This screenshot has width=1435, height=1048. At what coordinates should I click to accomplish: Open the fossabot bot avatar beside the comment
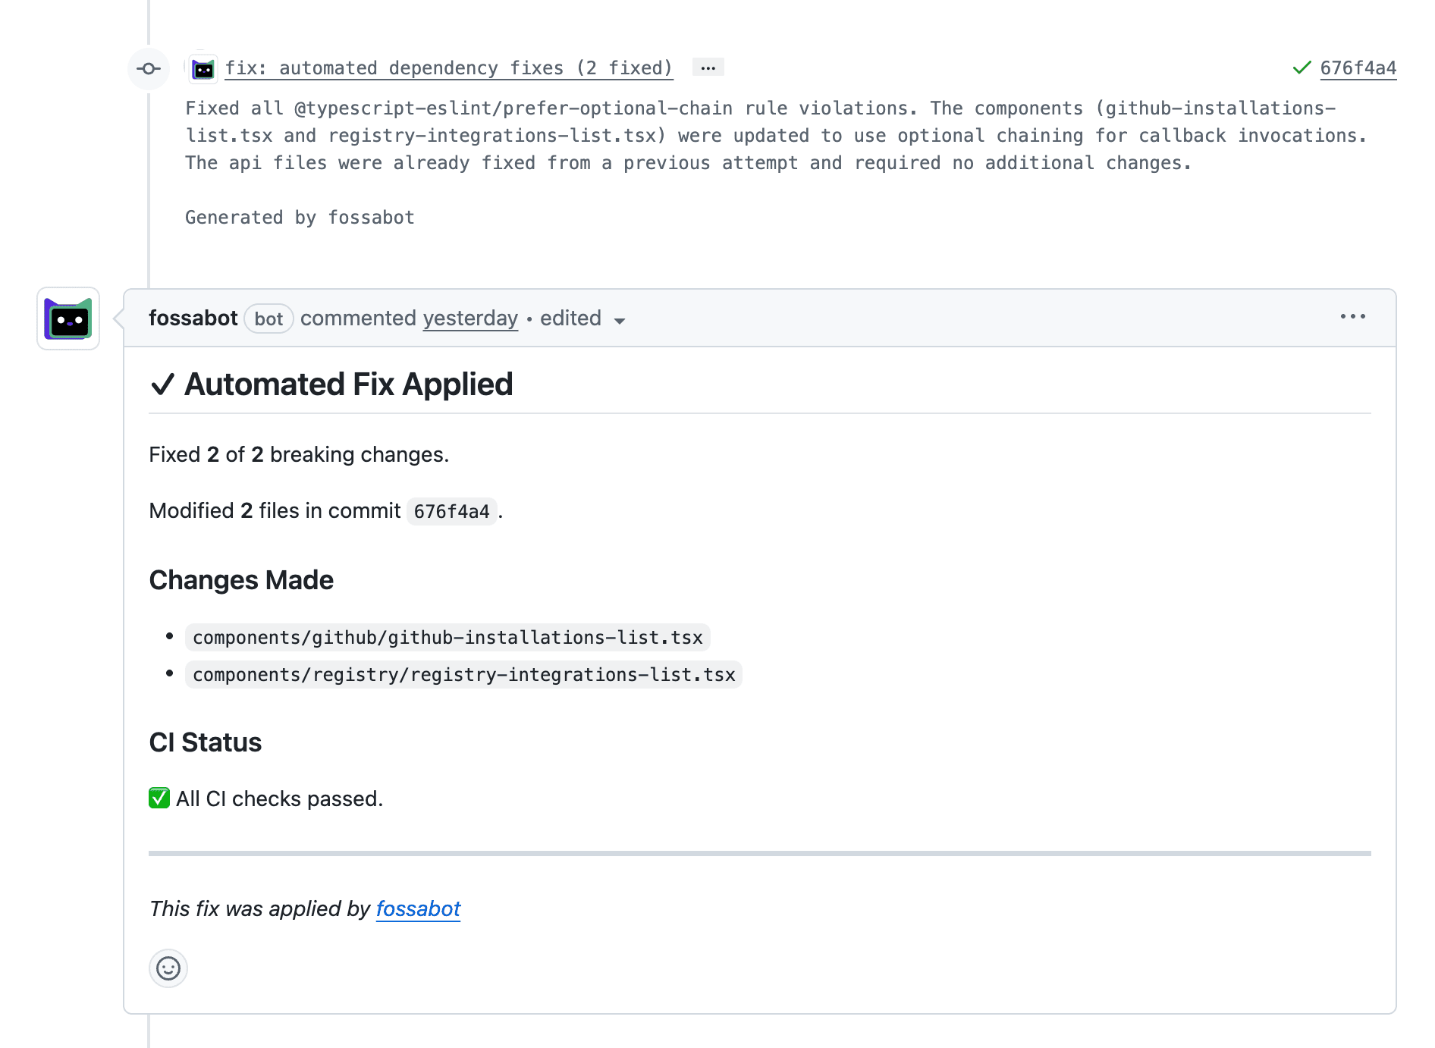coord(68,319)
